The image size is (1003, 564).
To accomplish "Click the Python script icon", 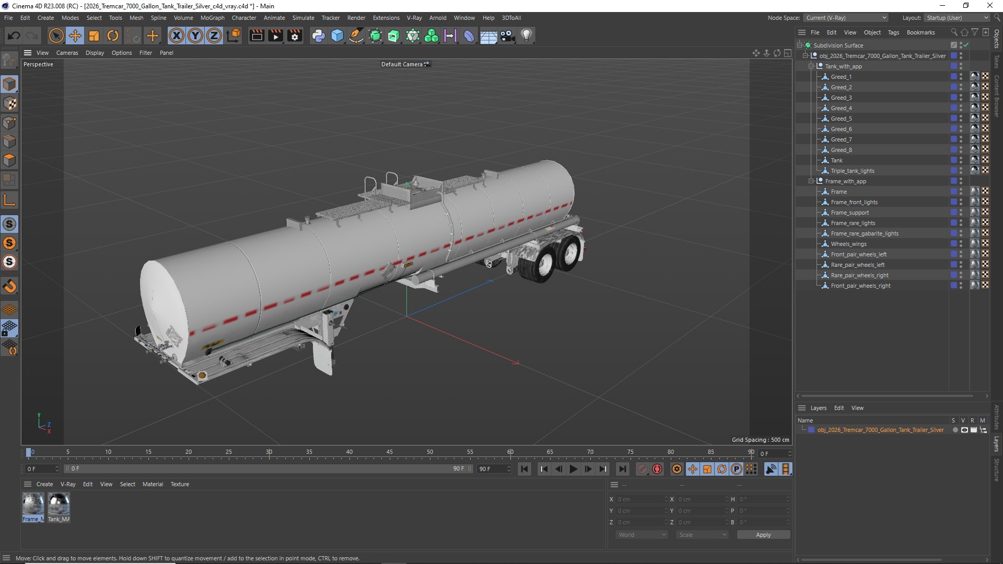I will [318, 36].
